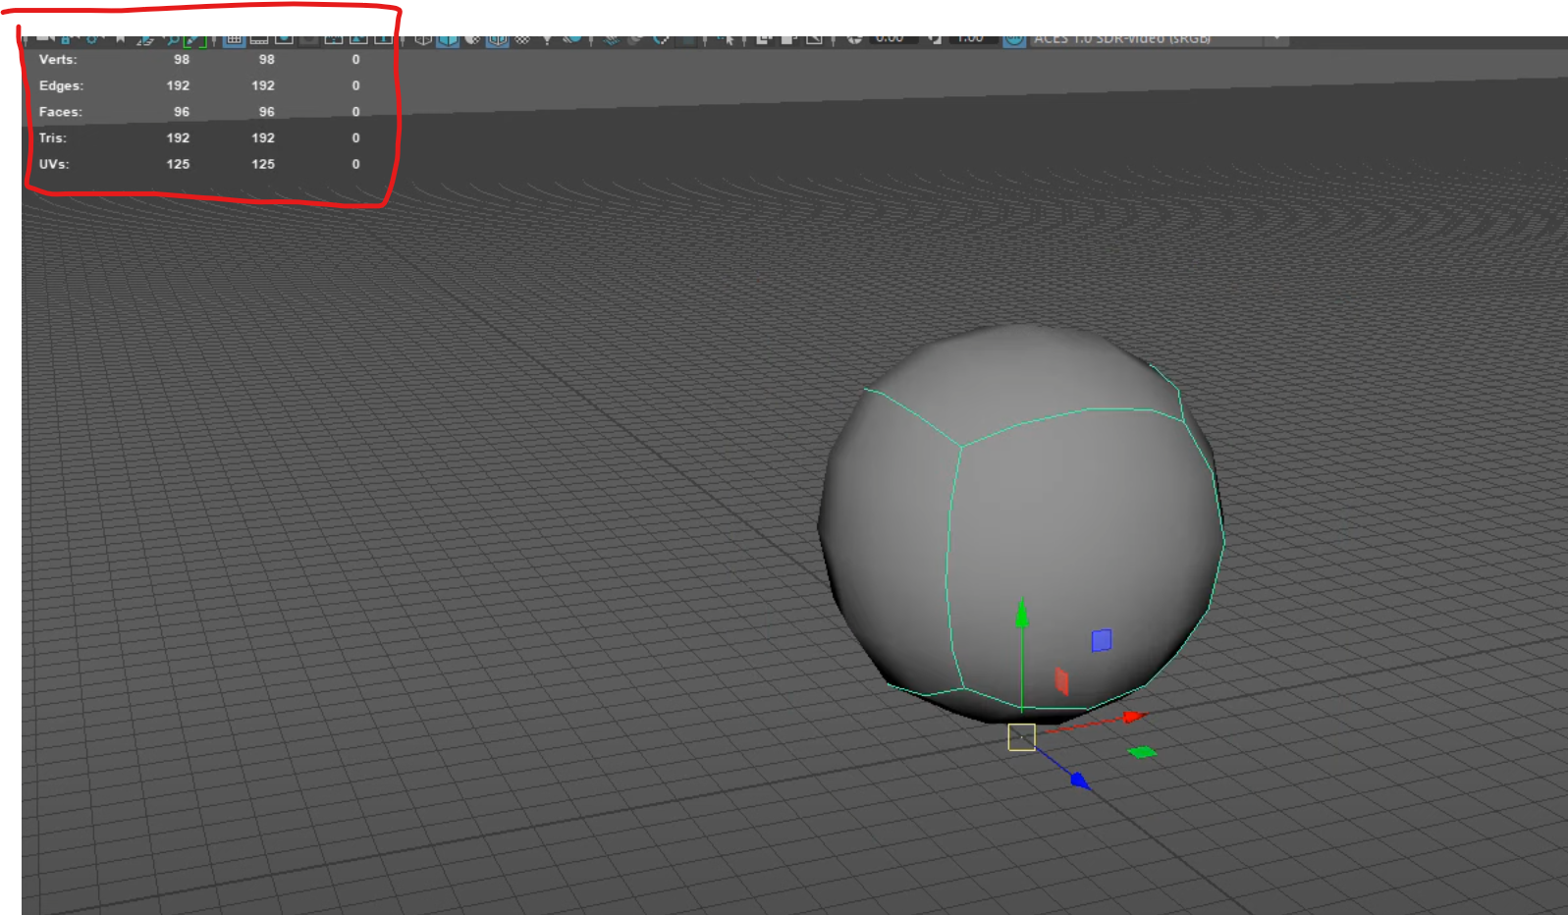The width and height of the screenshot is (1568, 915).
Task: Click the gamma value field showing 1.00
Action: click(x=972, y=39)
